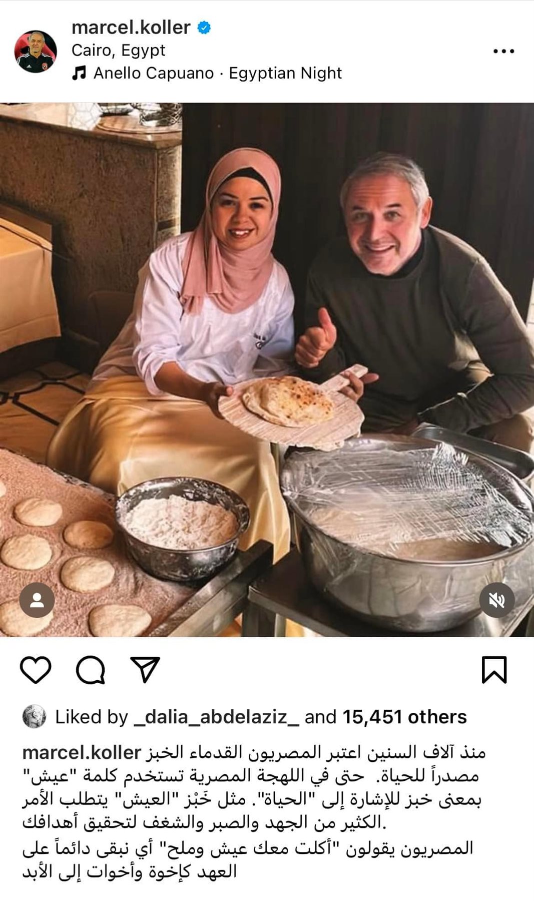This screenshot has width=534, height=901.
Task: View the 15,451 others likes list
Action: click(404, 717)
